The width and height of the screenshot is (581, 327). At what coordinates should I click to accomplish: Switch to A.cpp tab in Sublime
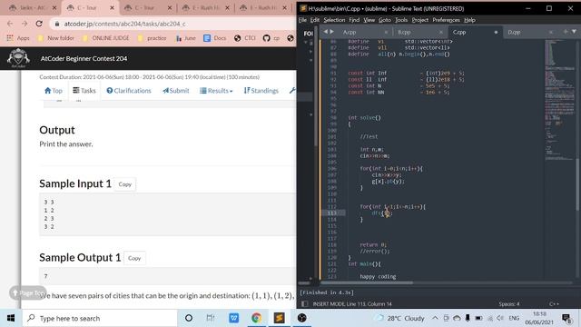350,33
